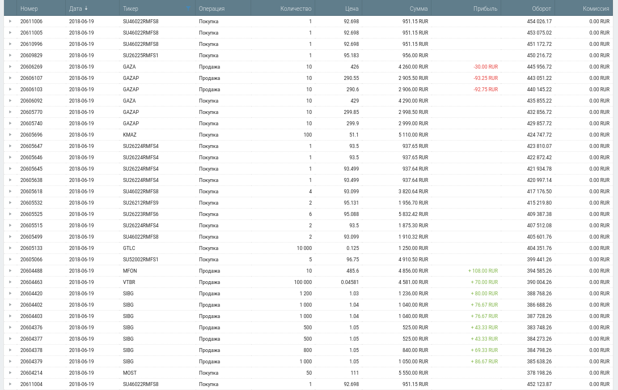This screenshot has height=390, width=618.
Task: Sort by the Оборот column header
Action: (541, 9)
